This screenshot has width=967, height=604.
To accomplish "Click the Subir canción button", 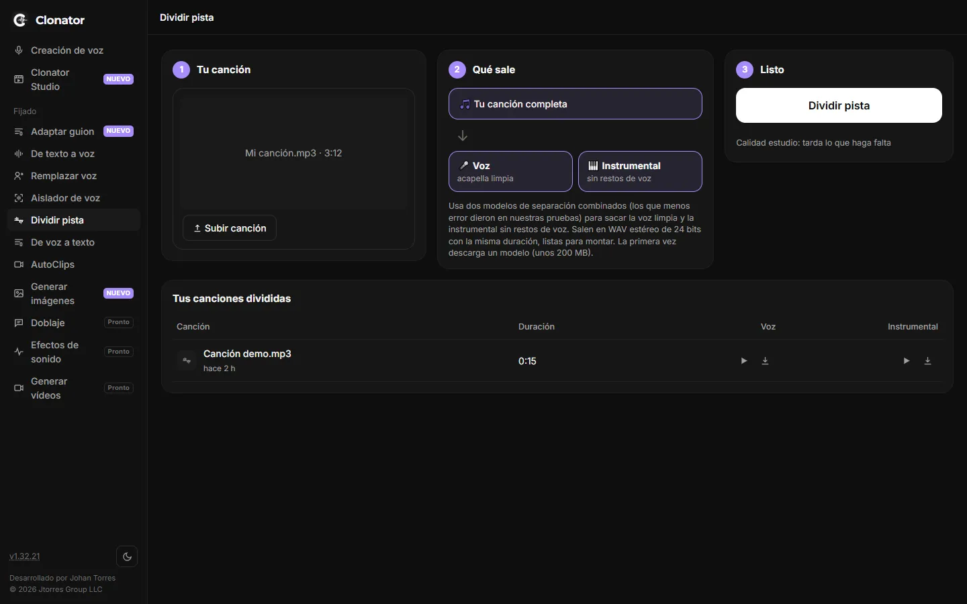I will (230, 228).
